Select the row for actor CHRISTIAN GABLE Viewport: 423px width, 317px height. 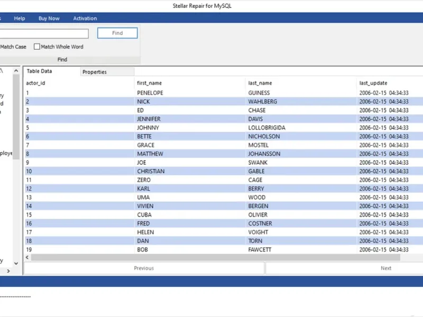[224, 171]
